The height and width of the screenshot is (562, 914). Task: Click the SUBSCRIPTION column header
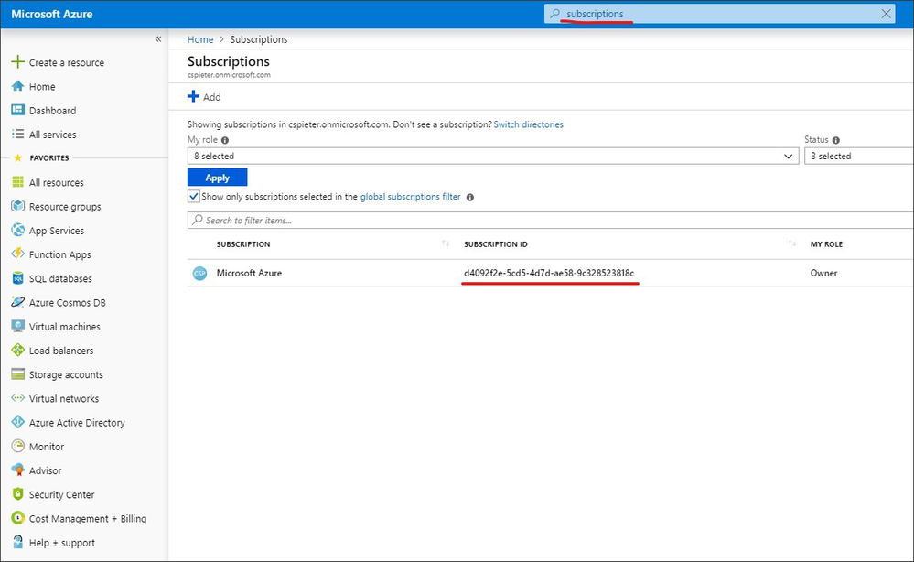(243, 244)
